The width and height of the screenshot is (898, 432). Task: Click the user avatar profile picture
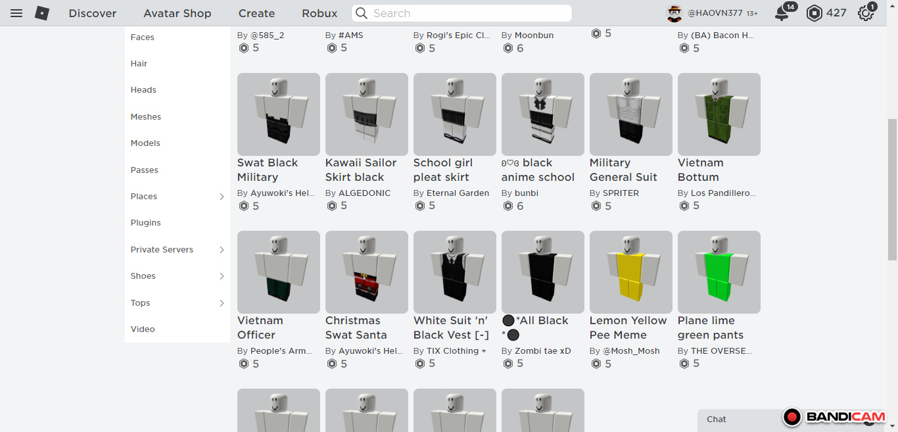pos(674,13)
